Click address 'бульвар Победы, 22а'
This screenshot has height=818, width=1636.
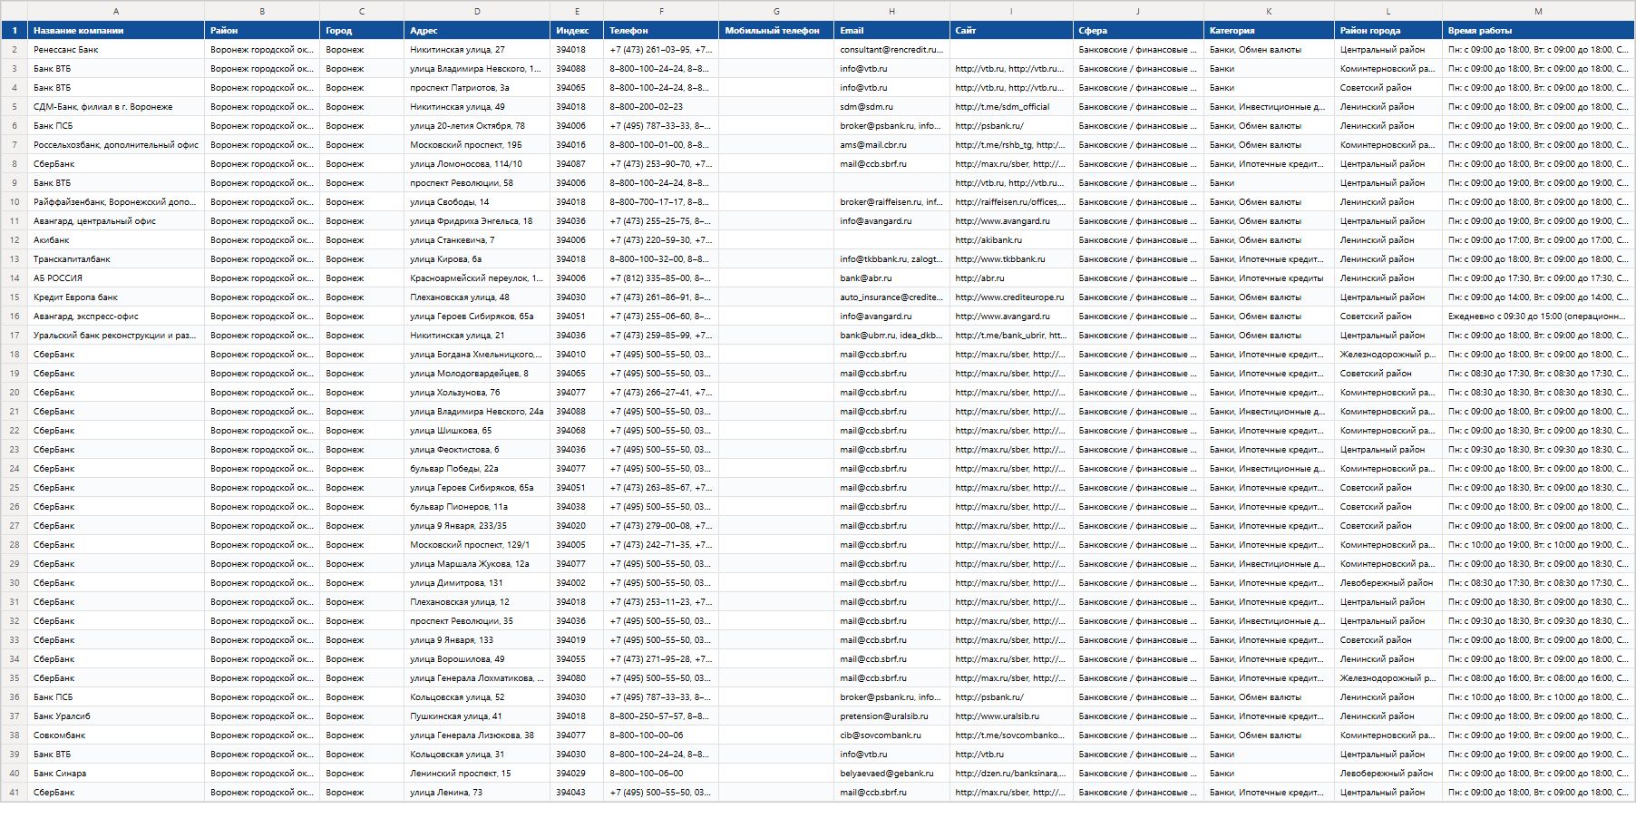point(477,469)
